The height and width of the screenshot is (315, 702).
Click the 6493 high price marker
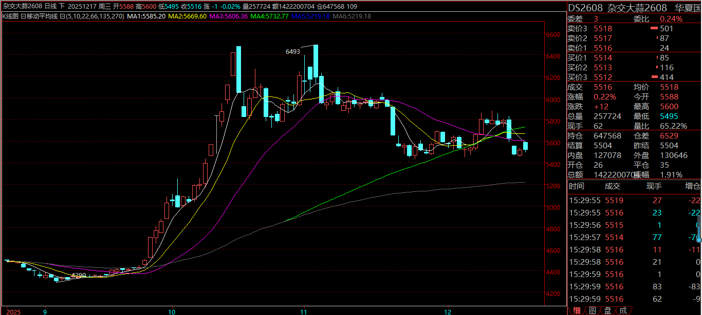tap(293, 52)
